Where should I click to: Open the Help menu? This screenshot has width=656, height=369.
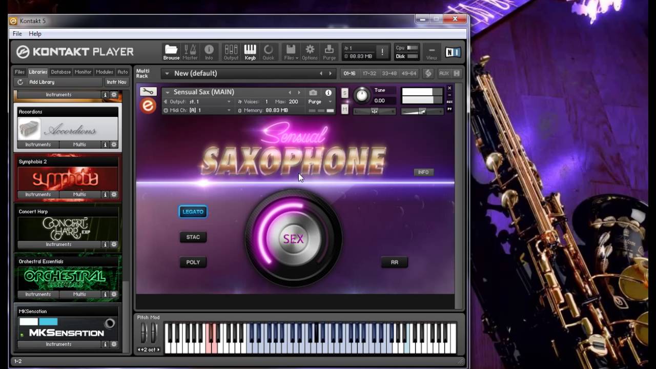[35, 33]
